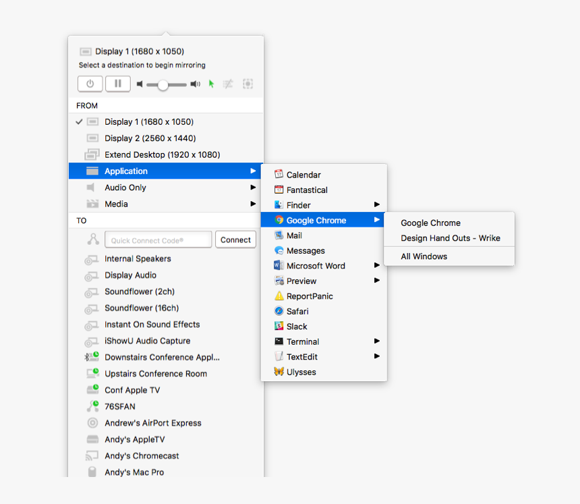
Task: Click the Connect button
Action: point(235,240)
